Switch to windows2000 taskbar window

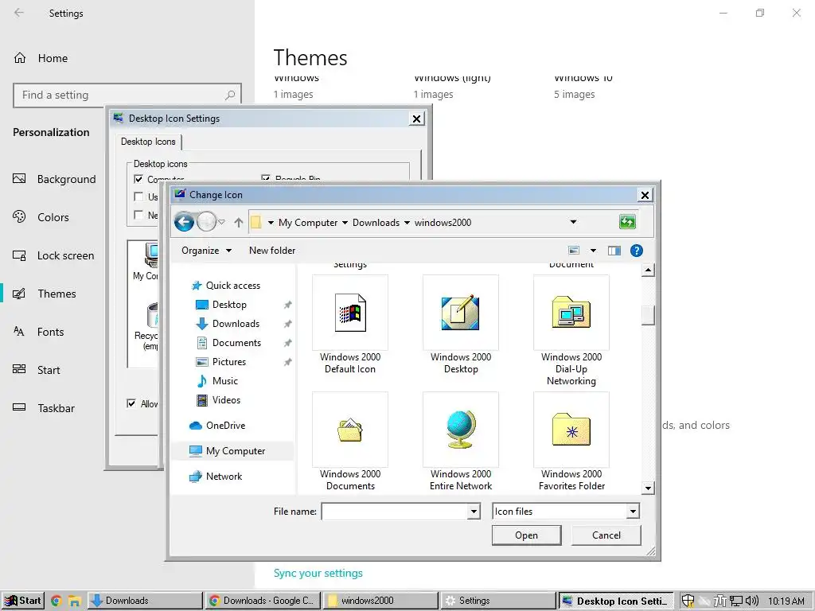coord(381,601)
